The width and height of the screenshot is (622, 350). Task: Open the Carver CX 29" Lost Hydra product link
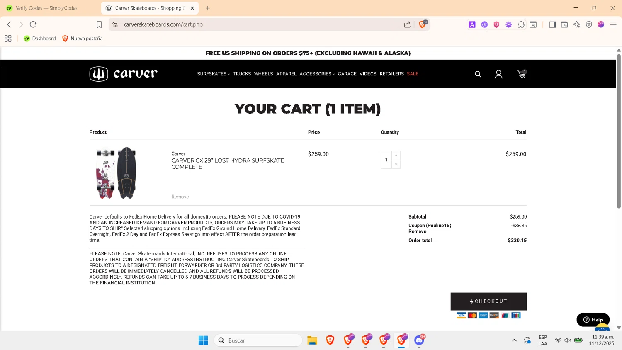(228, 163)
